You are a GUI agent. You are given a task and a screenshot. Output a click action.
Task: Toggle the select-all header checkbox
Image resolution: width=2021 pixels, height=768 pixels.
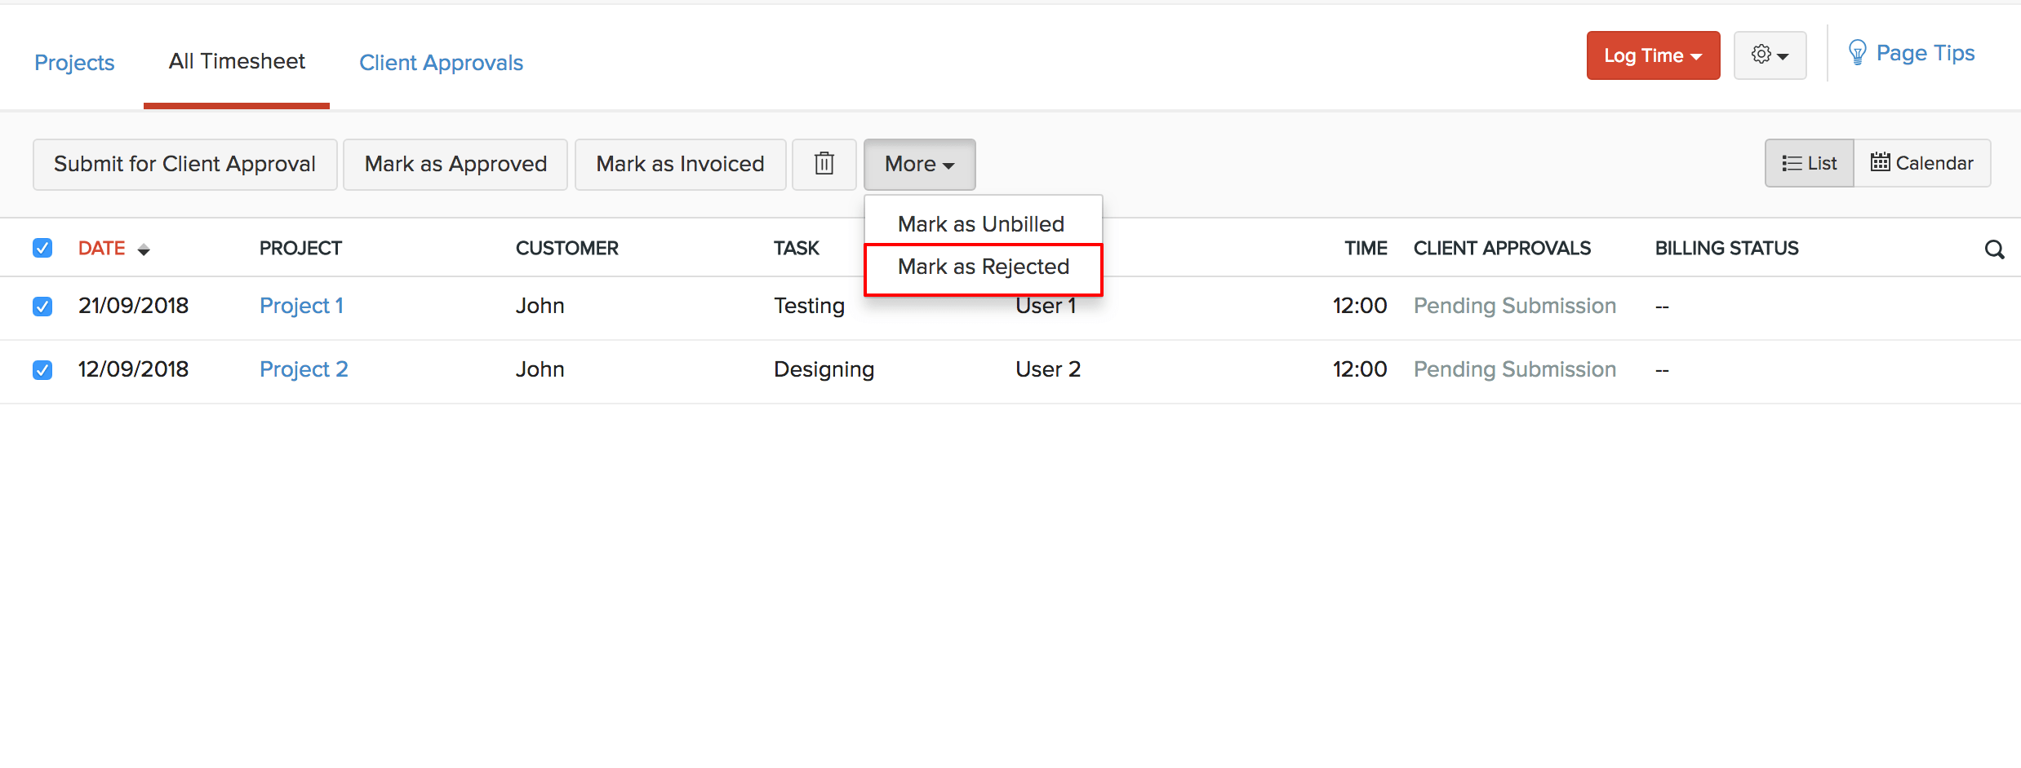(42, 248)
